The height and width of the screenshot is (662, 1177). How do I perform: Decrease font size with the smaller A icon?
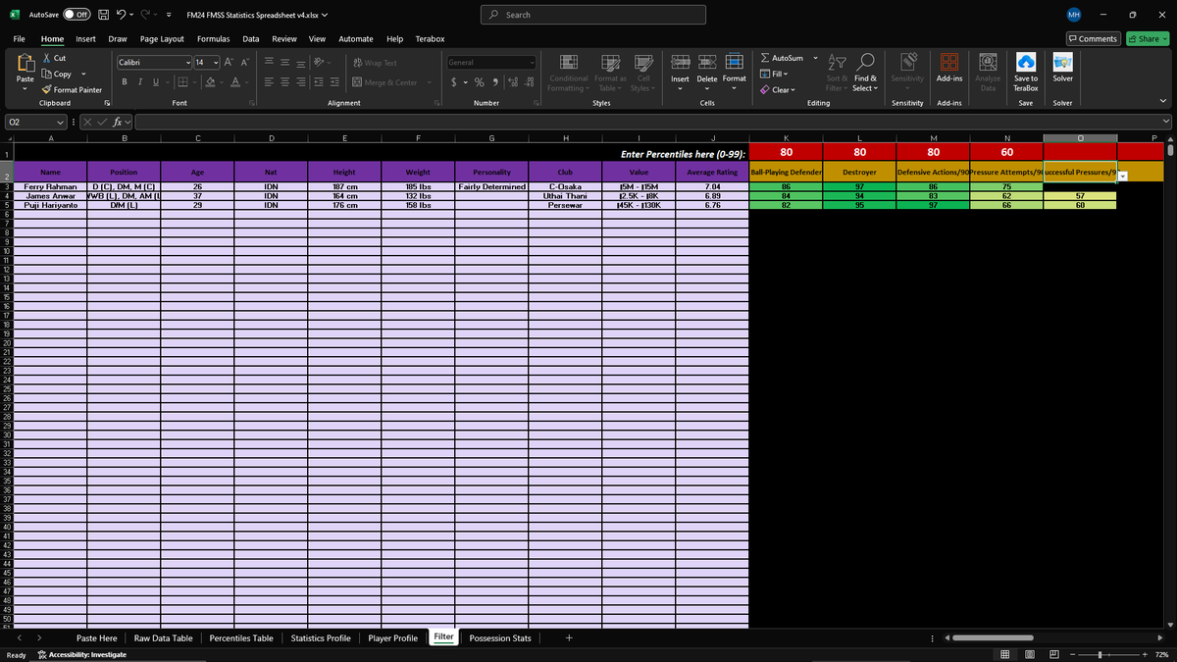243,63
